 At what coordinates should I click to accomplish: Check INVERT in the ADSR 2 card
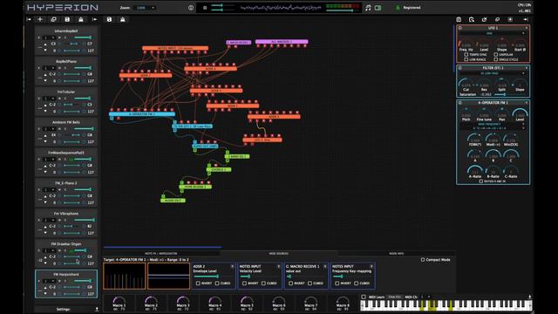tap(198, 283)
